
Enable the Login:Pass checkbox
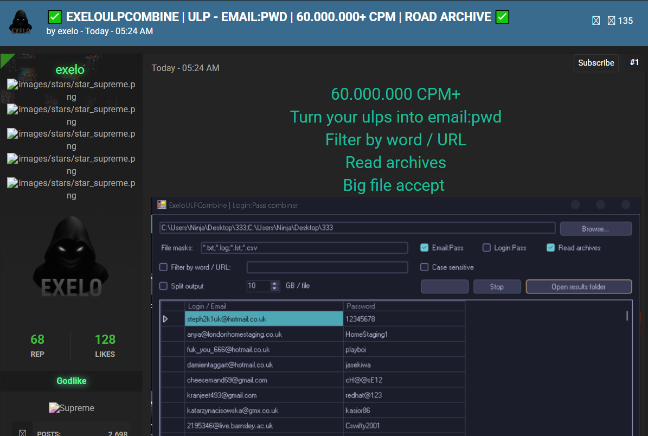(x=486, y=248)
